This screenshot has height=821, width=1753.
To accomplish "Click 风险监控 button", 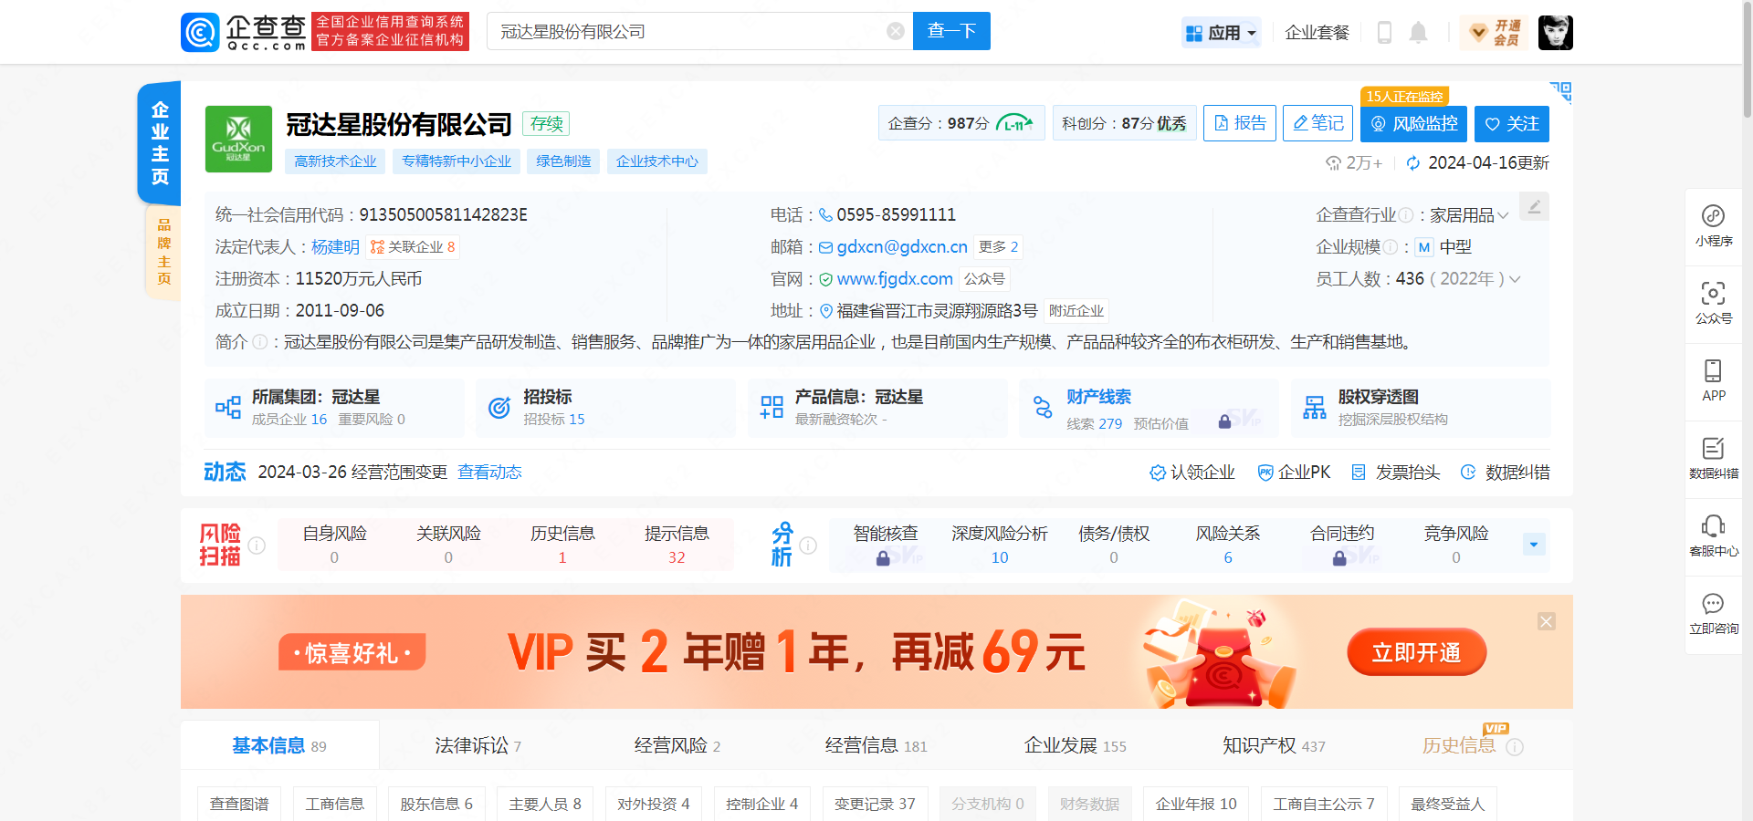I will (1413, 123).
